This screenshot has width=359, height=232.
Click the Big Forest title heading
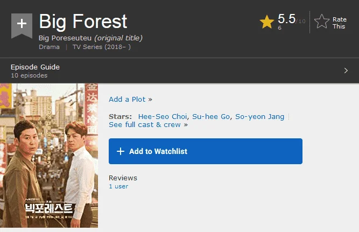83,22
